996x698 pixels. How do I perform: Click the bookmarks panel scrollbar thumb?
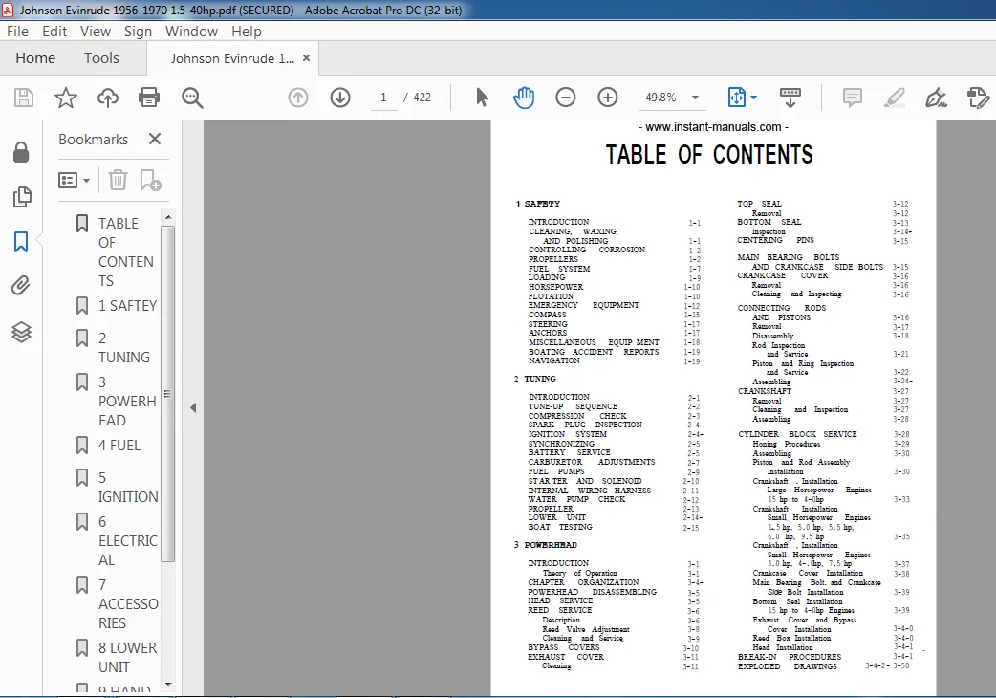click(167, 394)
